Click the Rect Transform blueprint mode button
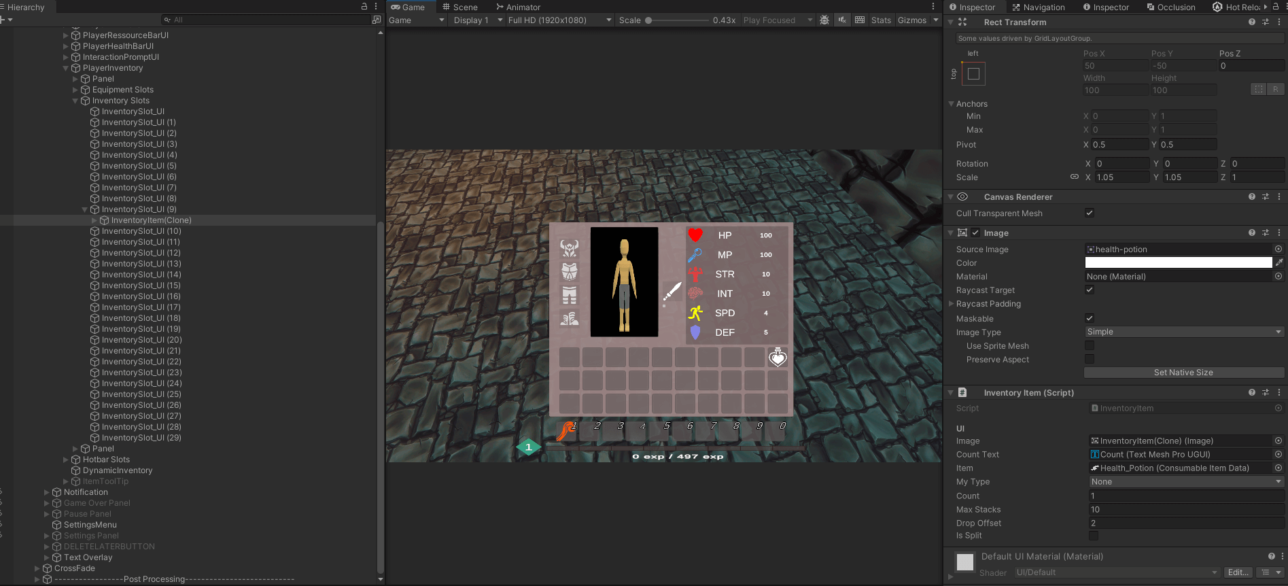1288x586 pixels. (1259, 89)
